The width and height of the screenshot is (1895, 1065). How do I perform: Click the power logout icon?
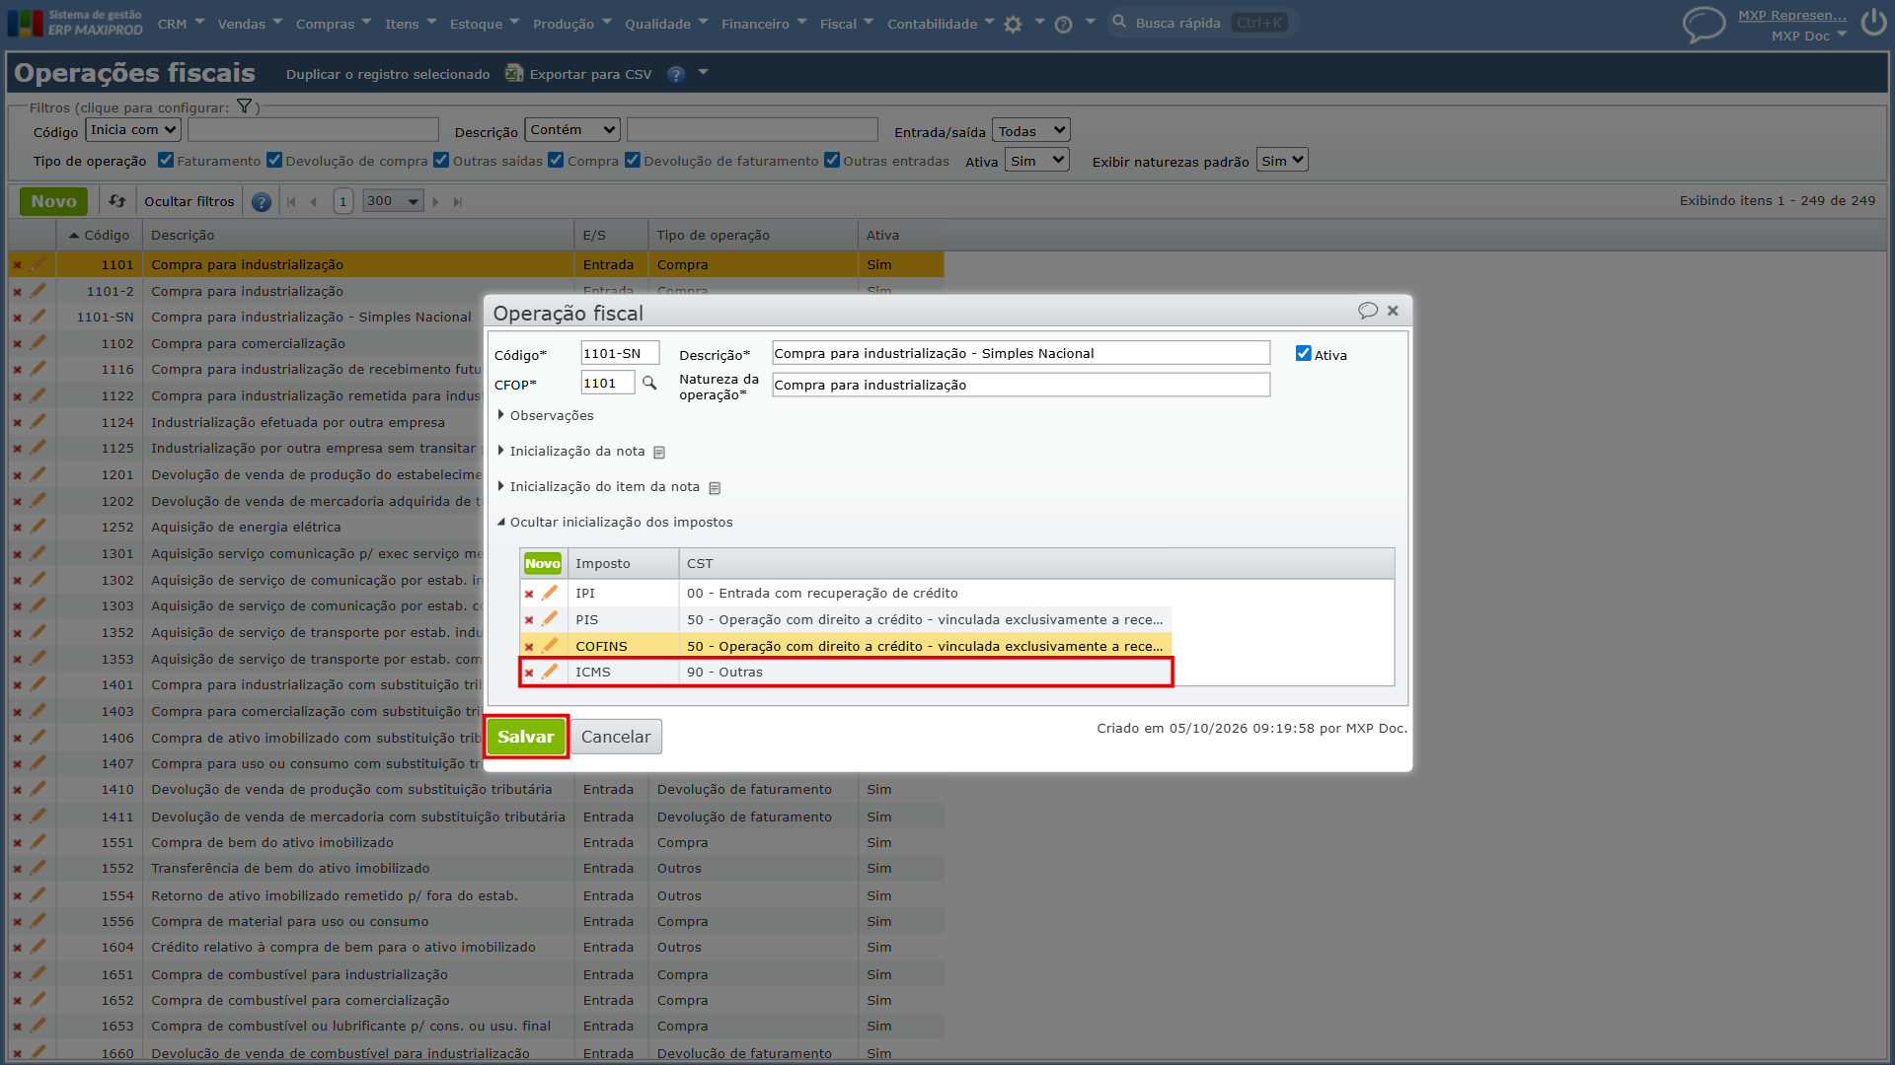[1873, 23]
